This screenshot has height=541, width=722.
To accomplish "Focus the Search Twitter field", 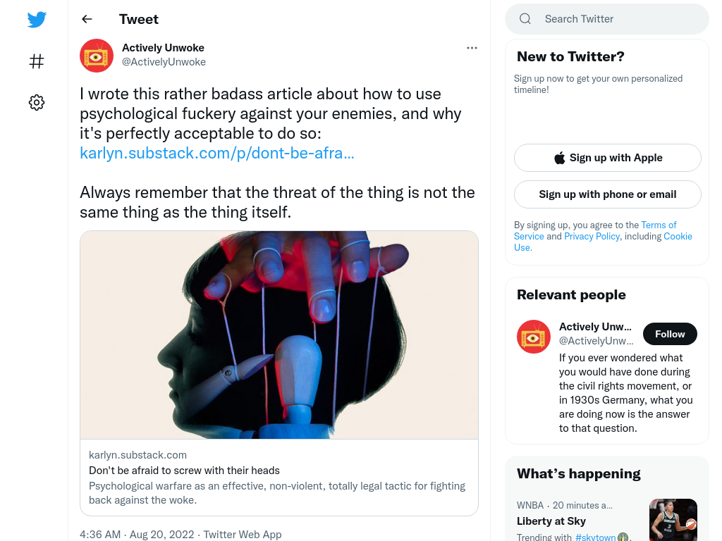I will pyautogui.click(x=607, y=19).
